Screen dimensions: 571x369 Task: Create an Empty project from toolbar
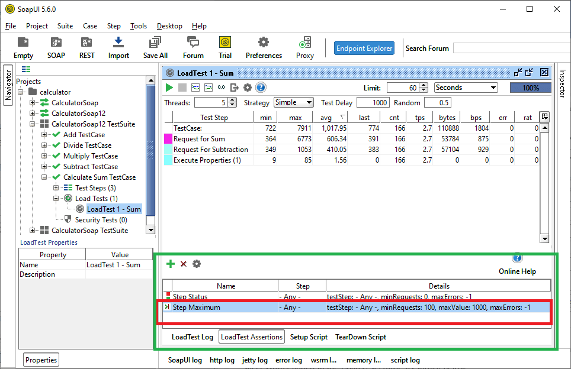click(x=23, y=48)
